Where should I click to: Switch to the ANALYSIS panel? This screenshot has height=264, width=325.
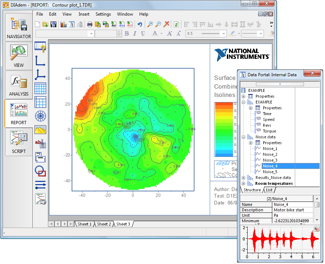(19, 85)
